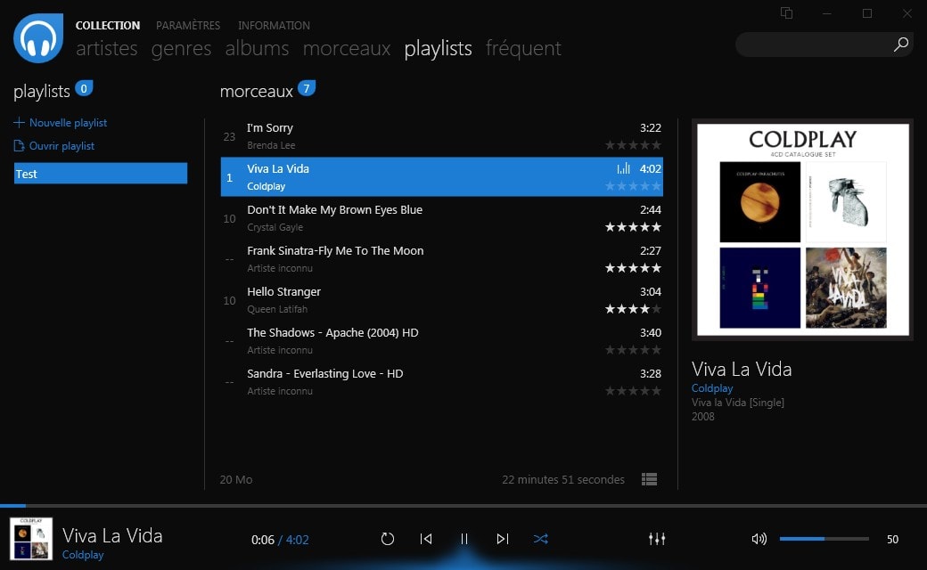Toggle shuffle mode

pyautogui.click(x=540, y=539)
